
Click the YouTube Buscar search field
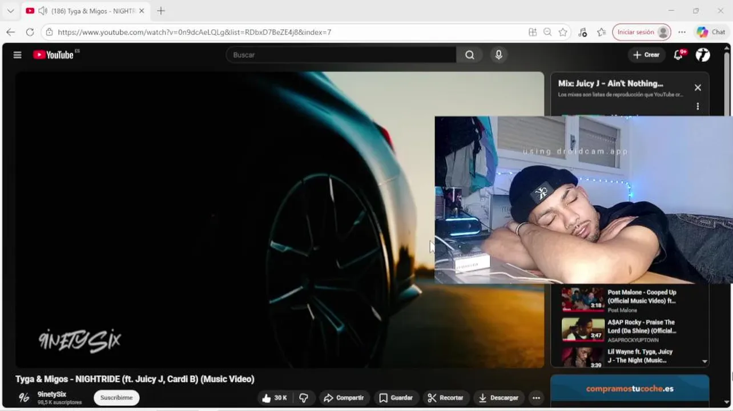pos(341,55)
